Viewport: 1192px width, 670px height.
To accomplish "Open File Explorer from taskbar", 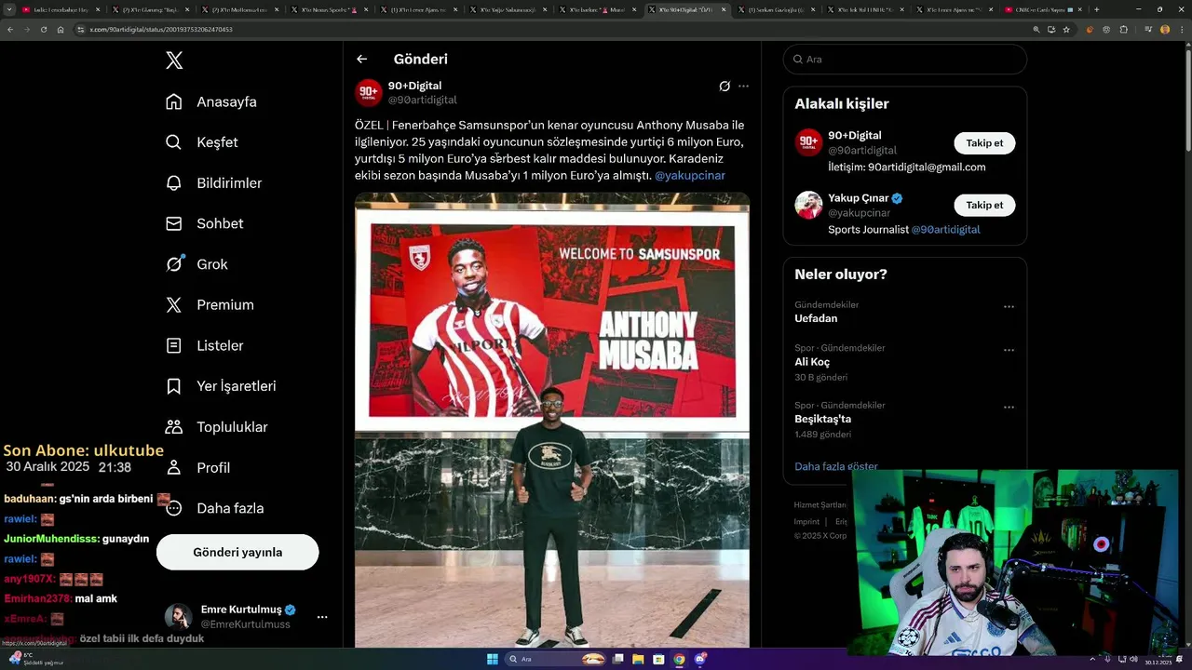I will (x=638, y=660).
